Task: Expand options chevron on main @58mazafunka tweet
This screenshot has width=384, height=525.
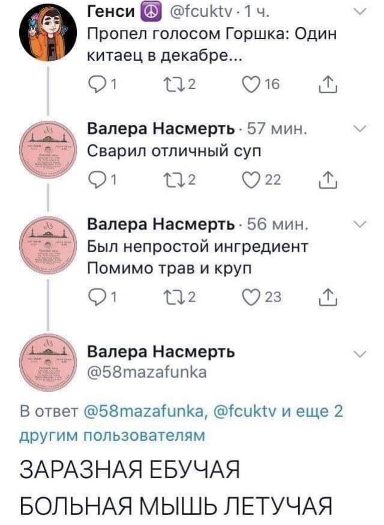Action: point(360,354)
